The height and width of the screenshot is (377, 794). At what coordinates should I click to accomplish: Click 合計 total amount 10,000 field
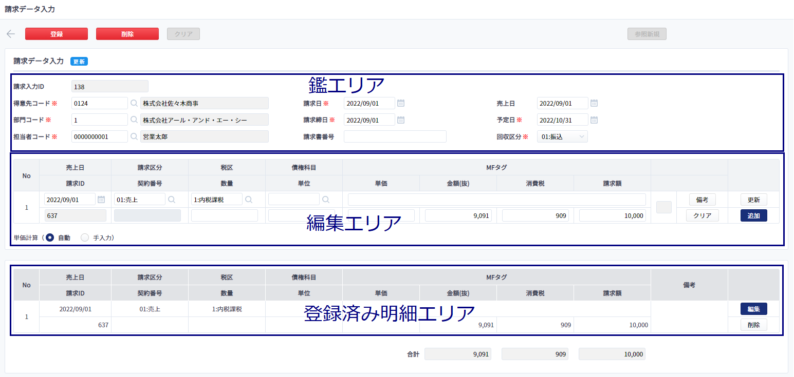point(612,354)
